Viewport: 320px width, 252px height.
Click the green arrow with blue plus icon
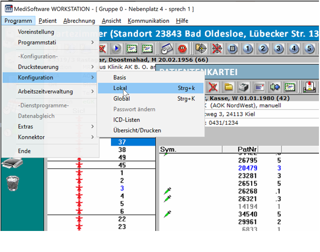tap(275, 87)
